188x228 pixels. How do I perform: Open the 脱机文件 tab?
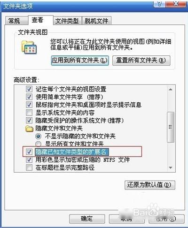(97, 21)
